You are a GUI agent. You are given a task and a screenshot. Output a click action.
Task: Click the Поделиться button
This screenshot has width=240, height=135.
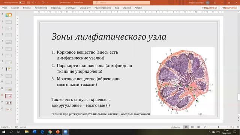209,7
